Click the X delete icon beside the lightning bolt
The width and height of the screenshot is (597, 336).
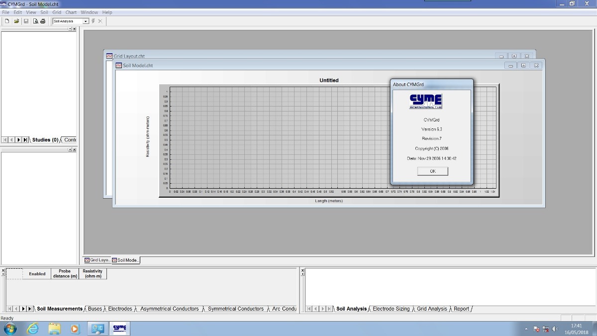(x=100, y=21)
